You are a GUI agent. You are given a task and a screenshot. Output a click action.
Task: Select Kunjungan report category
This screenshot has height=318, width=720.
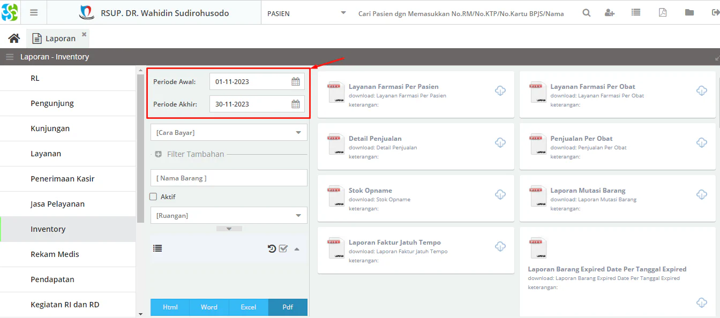tap(67, 128)
